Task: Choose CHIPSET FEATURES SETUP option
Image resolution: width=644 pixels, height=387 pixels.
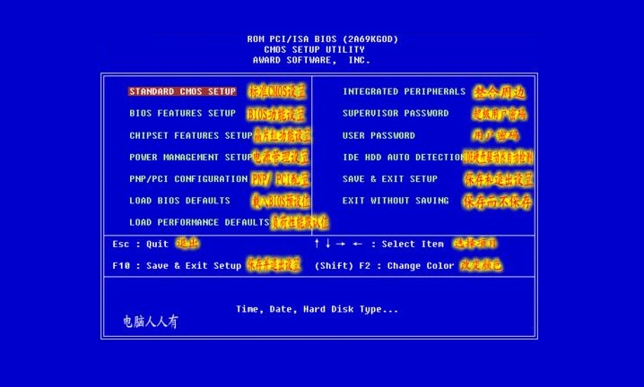Action: (x=190, y=135)
